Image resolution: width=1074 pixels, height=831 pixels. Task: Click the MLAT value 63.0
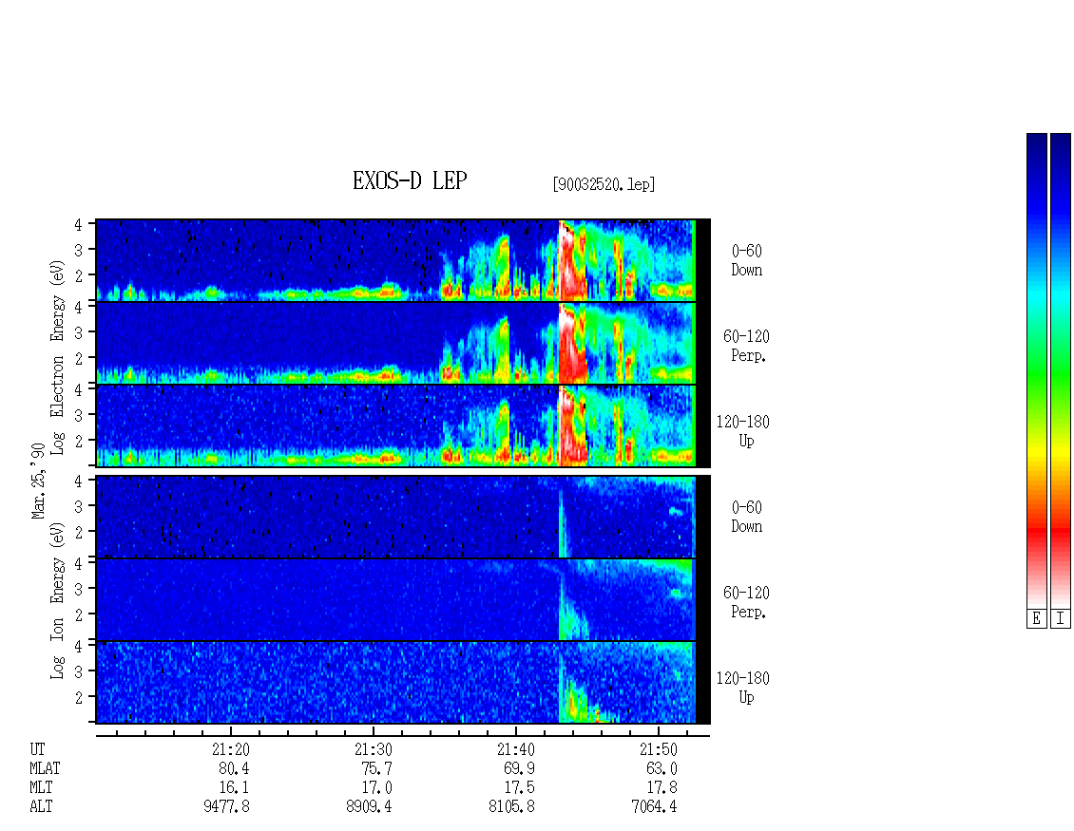coord(662,768)
